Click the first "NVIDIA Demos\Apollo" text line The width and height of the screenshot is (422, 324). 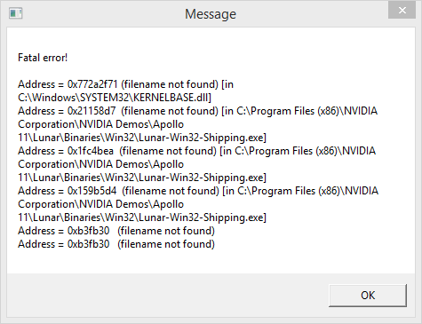[x=101, y=124]
